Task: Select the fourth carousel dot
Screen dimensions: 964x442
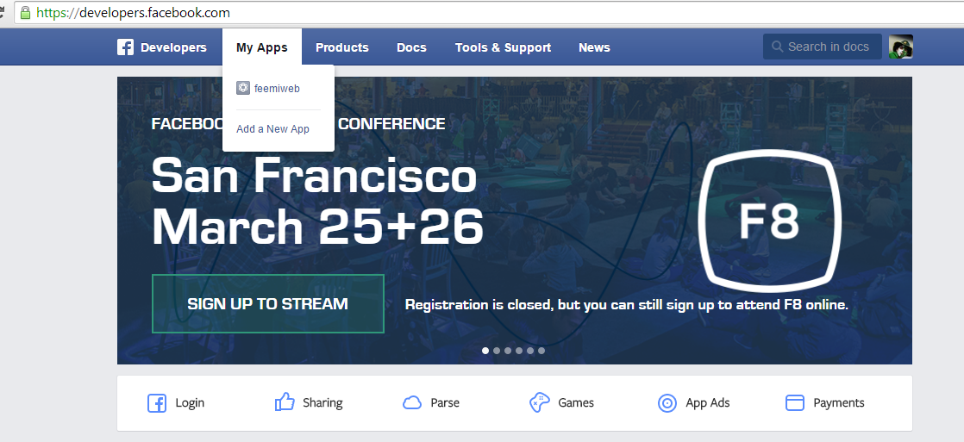Action: [518, 351]
